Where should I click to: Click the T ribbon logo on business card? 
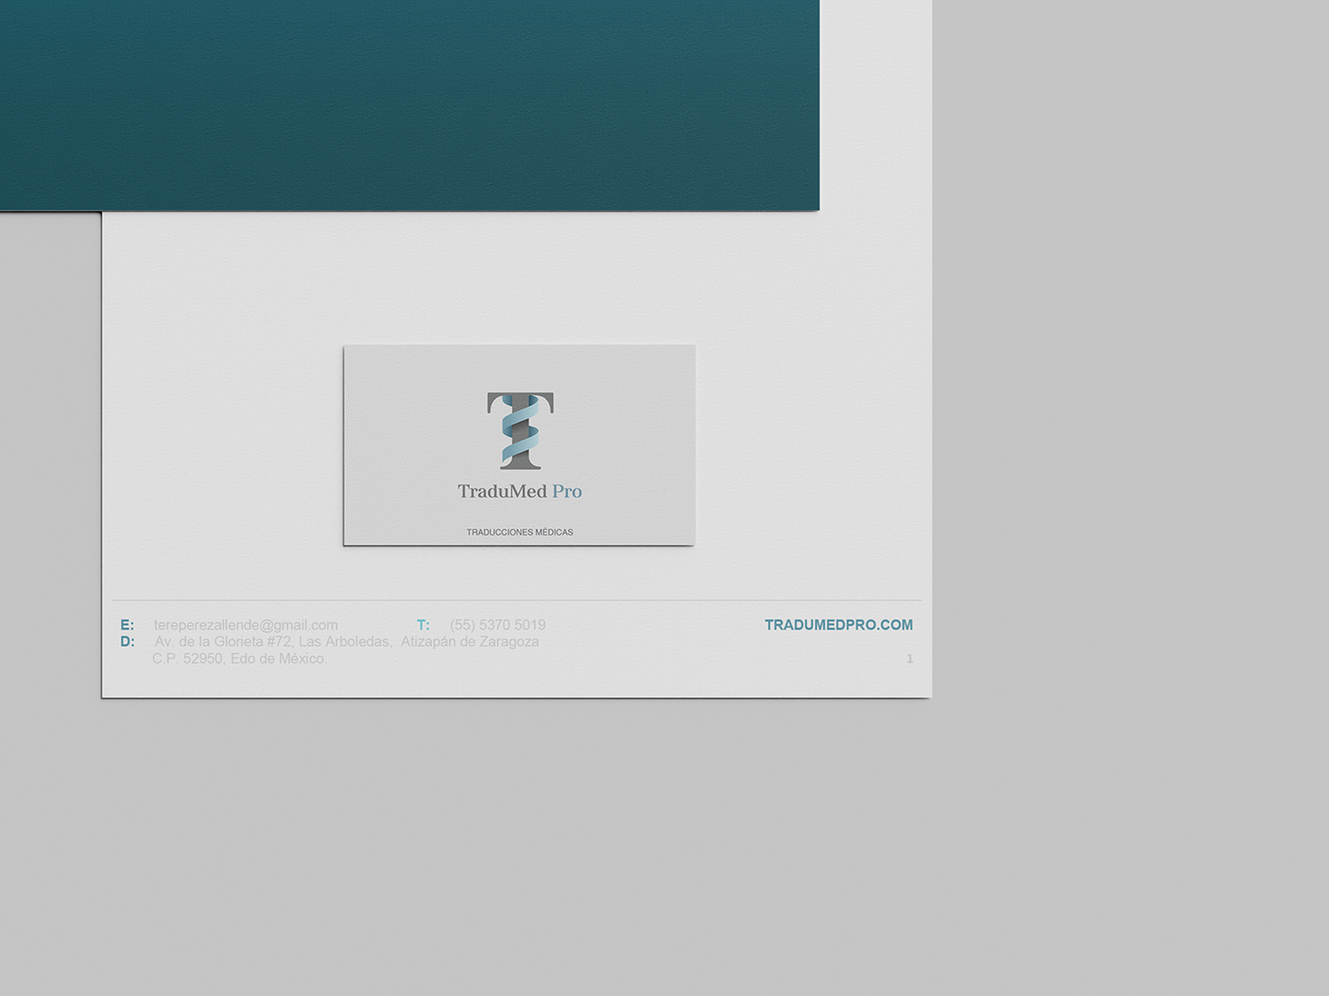pos(521,430)
